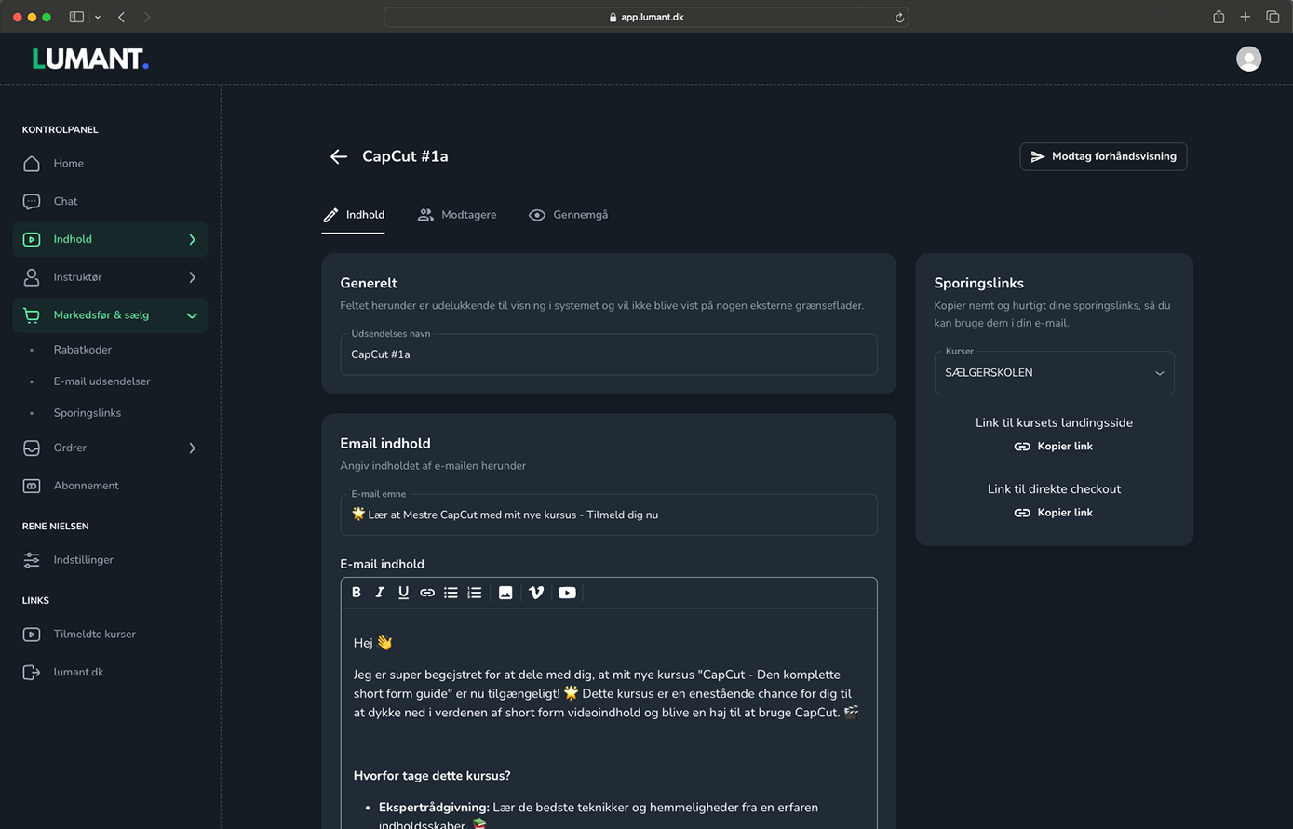The image size is (1293, 829).
Task: Embed a YouTube video in email
Action: [x=567, y=593]
